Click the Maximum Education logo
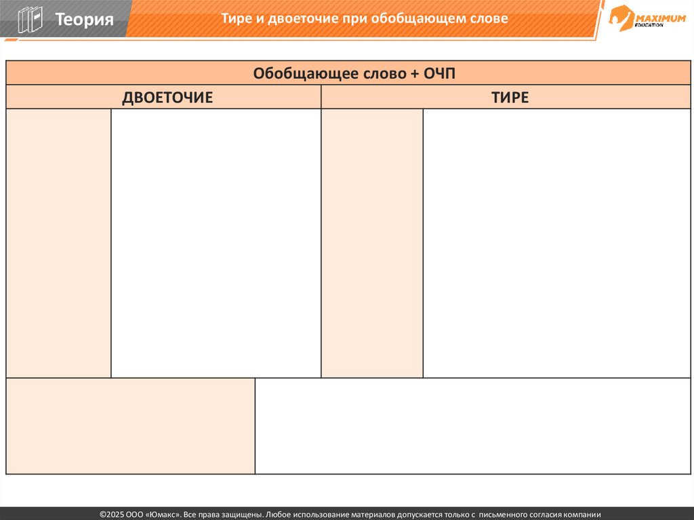This screenshot has height=520, width=694. (647, 18)
